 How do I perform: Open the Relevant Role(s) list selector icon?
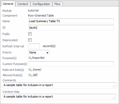pos(30,70)
